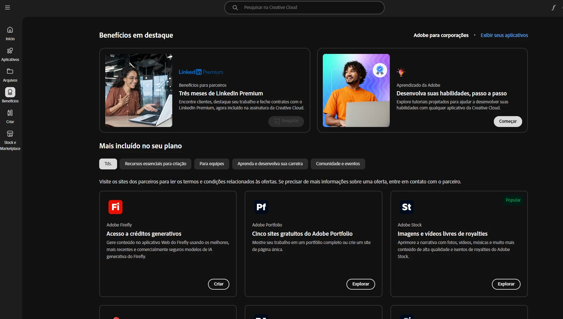Click Criar button on Firefly card

(x=219, y=284)
